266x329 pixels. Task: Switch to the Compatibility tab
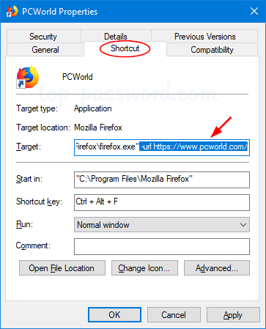(x=212, y=50)
